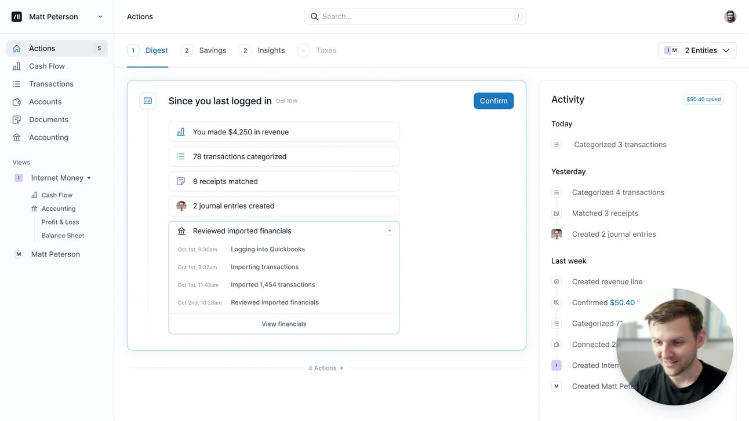
Task: Open the 78 transactions categorized row
Action: click(284, 156)
